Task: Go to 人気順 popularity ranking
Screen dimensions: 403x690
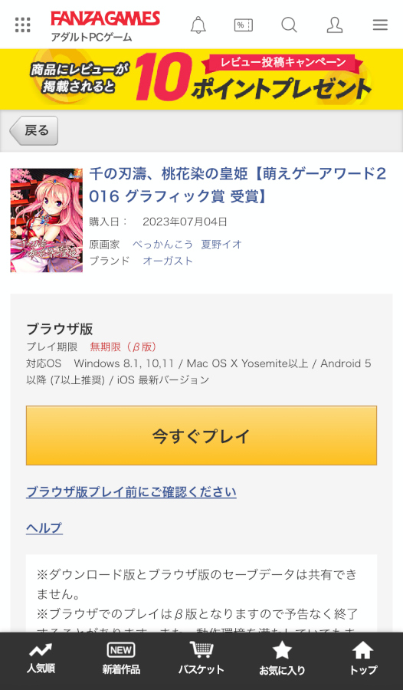Action: 41,659
